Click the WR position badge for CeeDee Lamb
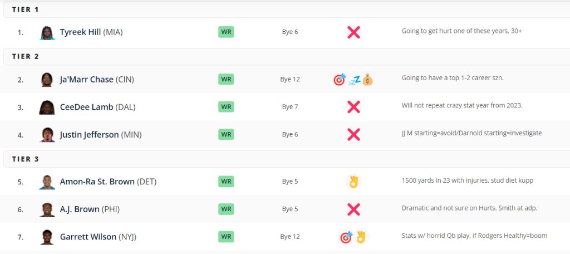This screenshot has width=570, height=254. tap(226, 106)
